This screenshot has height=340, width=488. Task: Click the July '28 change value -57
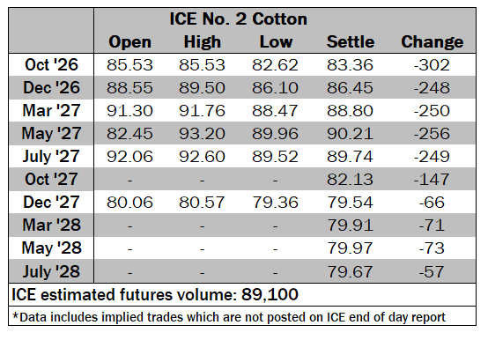[432, 272]
